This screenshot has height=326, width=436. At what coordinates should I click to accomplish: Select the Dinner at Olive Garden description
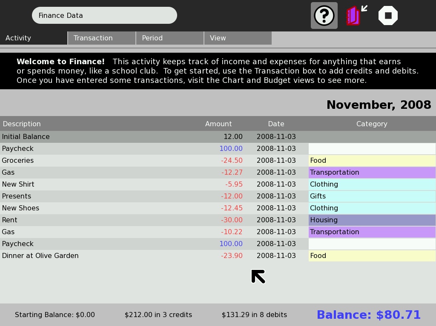click(40, 256)
